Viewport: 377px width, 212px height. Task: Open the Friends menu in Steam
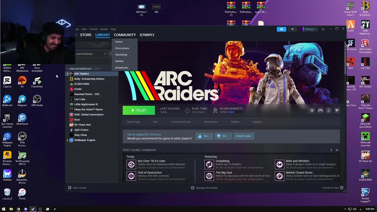click(93, 29)
